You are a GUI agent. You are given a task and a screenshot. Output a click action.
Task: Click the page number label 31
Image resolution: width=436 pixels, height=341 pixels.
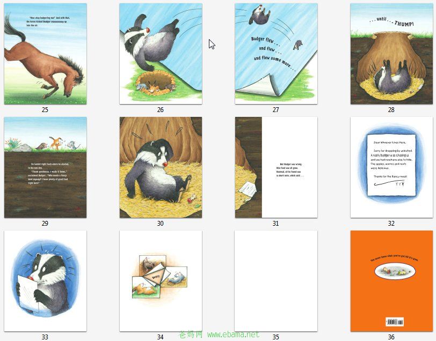pos(275,223)
